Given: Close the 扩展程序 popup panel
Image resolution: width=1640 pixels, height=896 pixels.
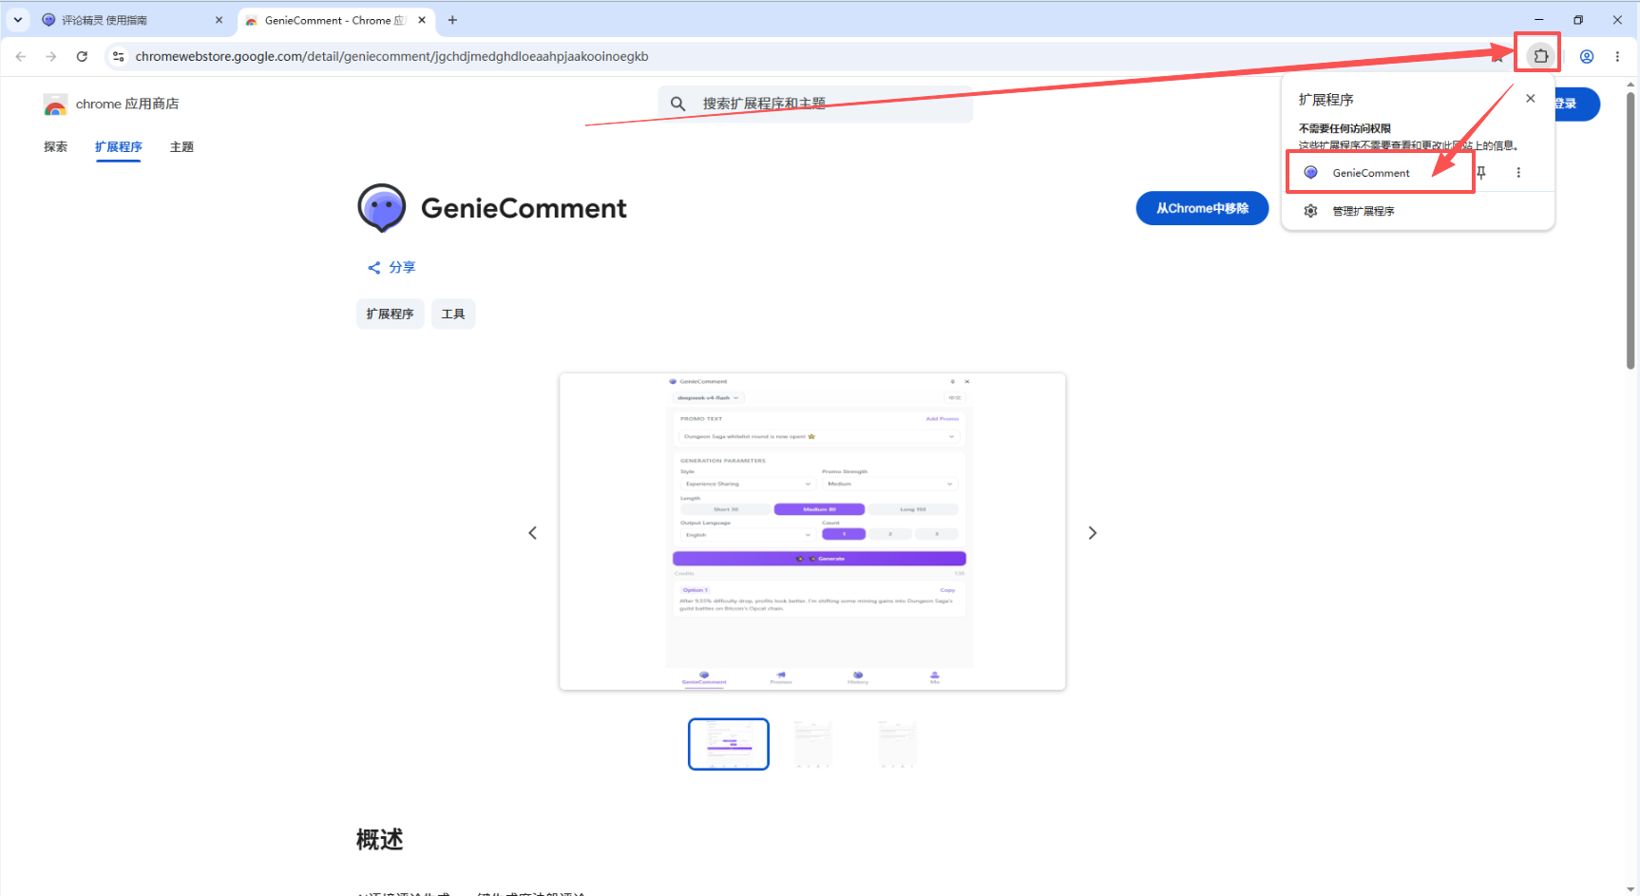Looking at the screenshot, I should 1531,99.
